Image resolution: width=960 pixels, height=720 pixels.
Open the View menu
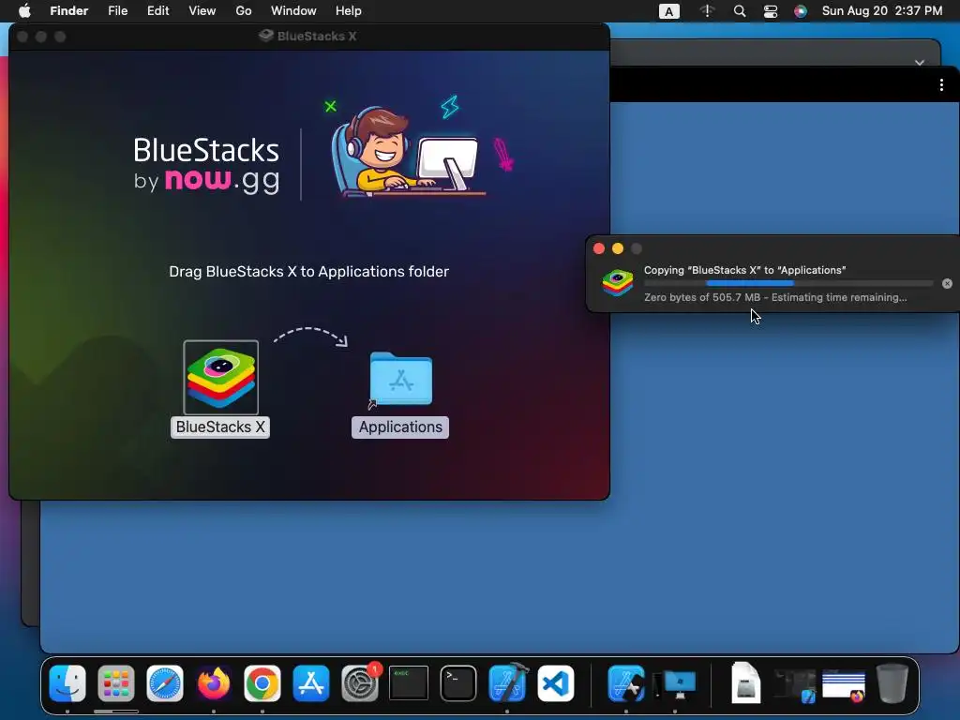(202, 10)
